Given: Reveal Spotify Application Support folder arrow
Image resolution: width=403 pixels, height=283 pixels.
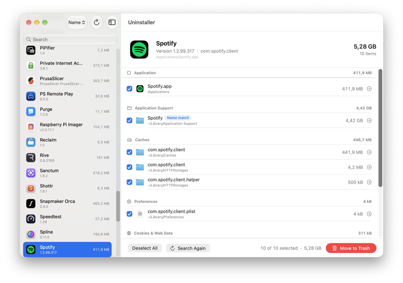Looking at the screenshot, I should pos(369,121).
